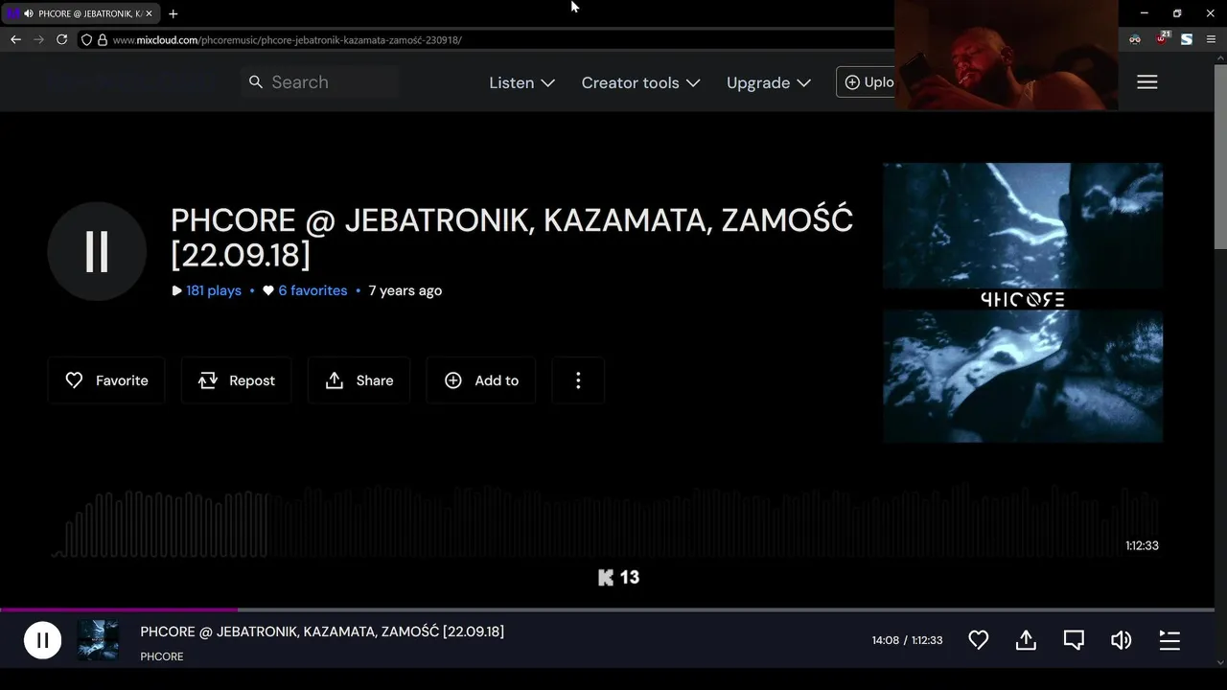Open comments from the player bar icon
This screenshot has height=690, width=1227.
tap(1074, 640)
